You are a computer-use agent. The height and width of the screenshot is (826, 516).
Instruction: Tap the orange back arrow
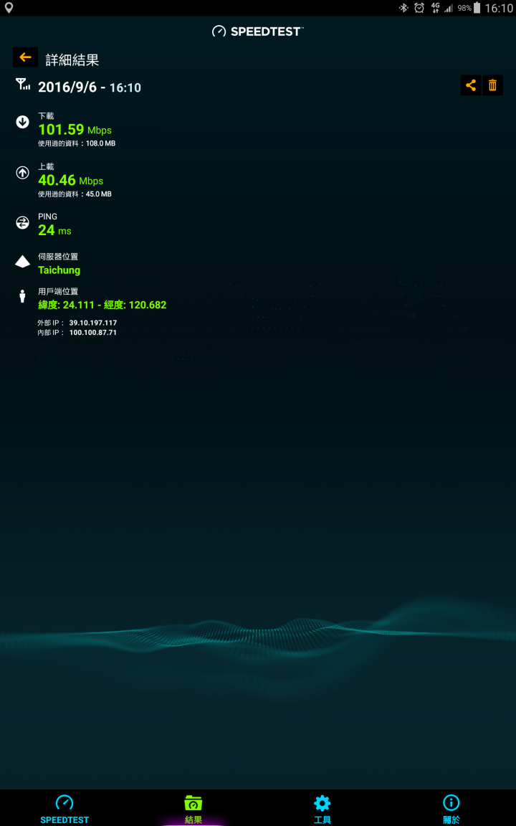pyautogui.click(x=25, y=57)
